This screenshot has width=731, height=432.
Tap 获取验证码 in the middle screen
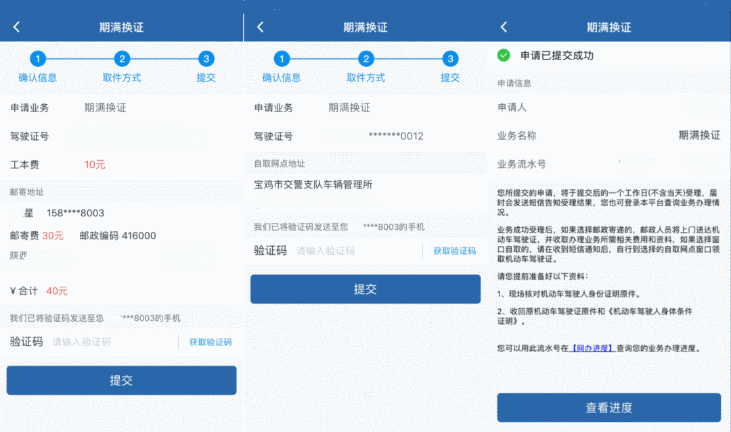(x=454, y=251)
